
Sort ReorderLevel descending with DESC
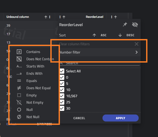point(130,35)
